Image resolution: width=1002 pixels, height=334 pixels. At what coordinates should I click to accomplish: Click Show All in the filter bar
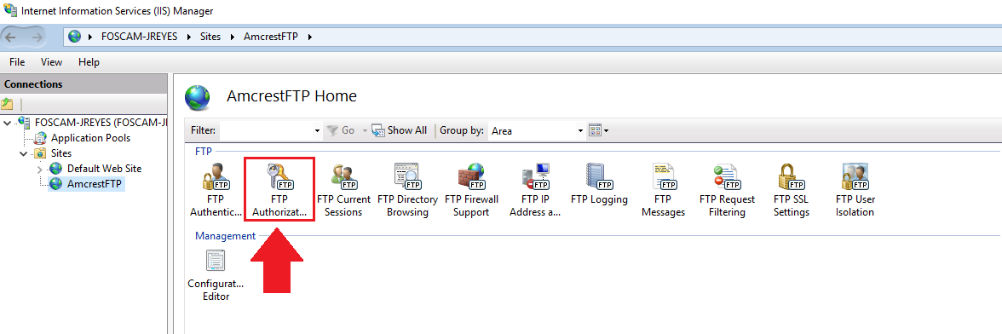click(x=400, y=130)
